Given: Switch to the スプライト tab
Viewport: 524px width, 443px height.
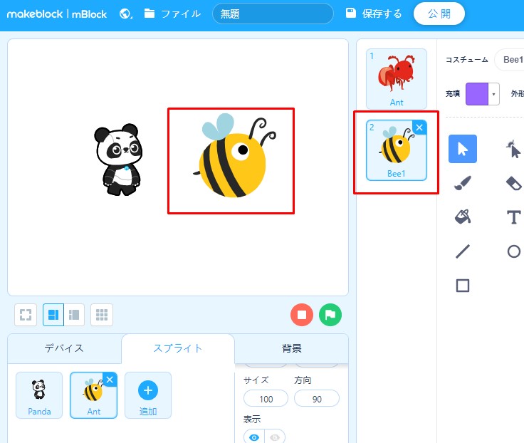Looking at the screenshot, I should [x=178, y=348].
